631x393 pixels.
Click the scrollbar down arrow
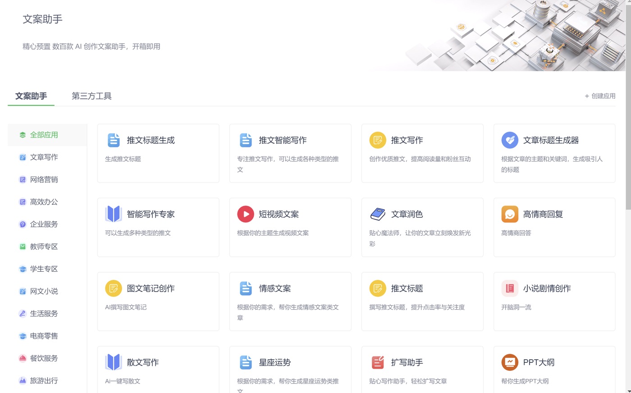[628, 390]
